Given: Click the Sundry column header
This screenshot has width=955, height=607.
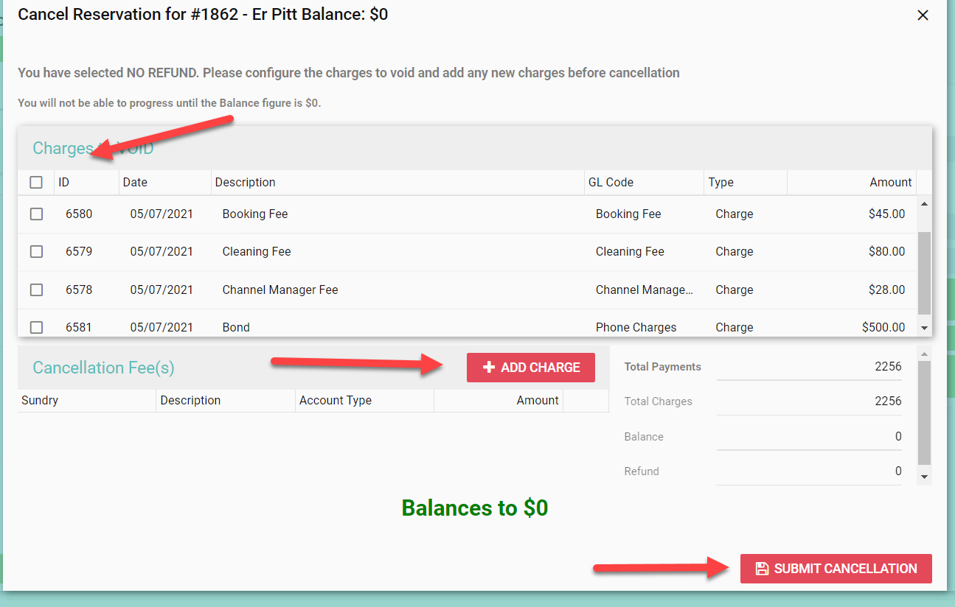Looking at the screenshot, I should (40, 400).
